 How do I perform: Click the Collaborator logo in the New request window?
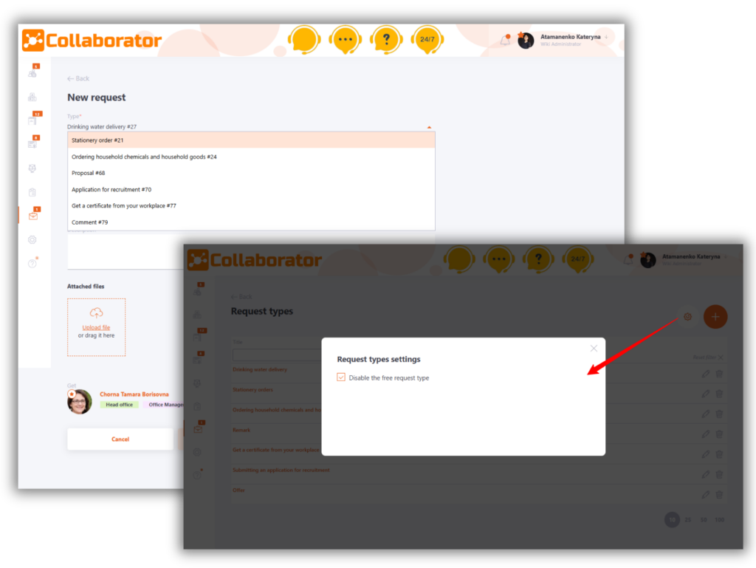[92, 41]
